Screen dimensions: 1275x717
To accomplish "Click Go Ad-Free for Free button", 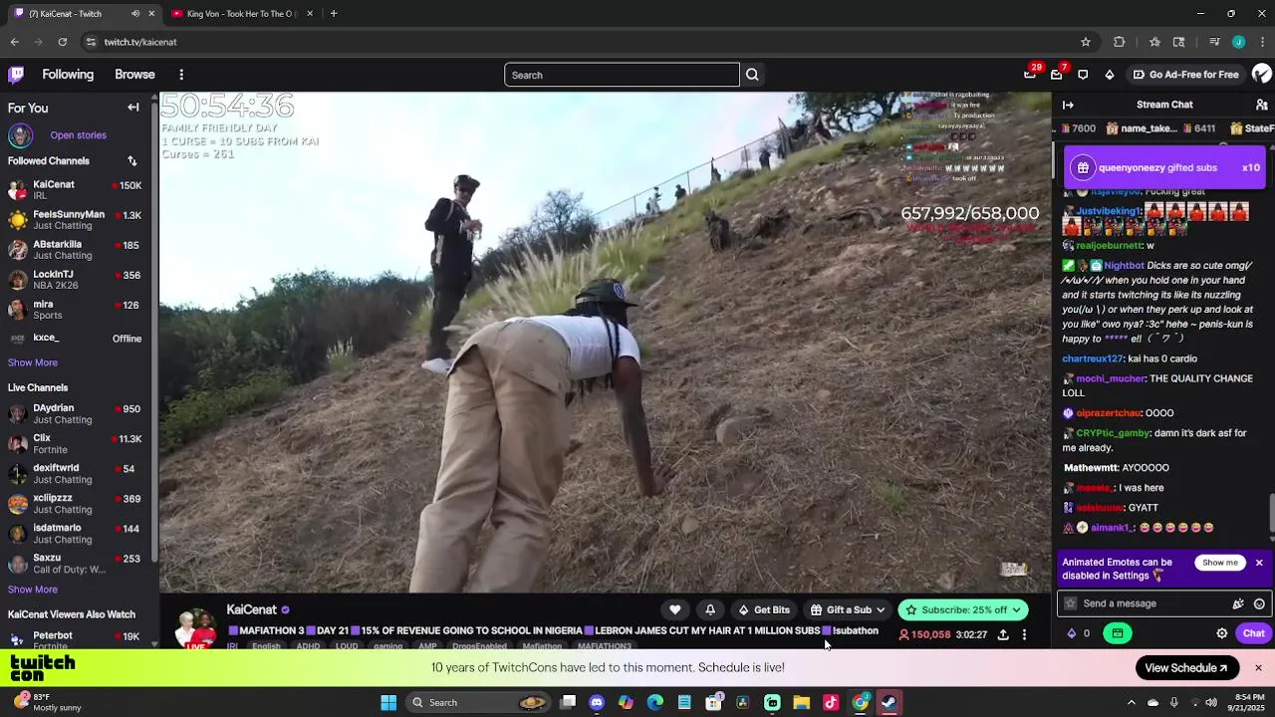I will tap(1185, 75).
